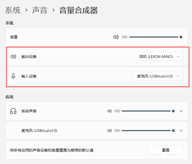
Task: Click the input device microphone icon
Action: 13,76
